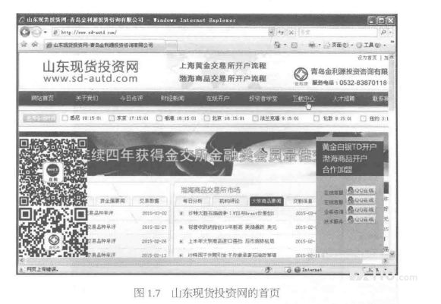This screenshot has height=304, width=441.
Task: Toggle the 法兰克福 market time checkbox
Action: (255, 118)
